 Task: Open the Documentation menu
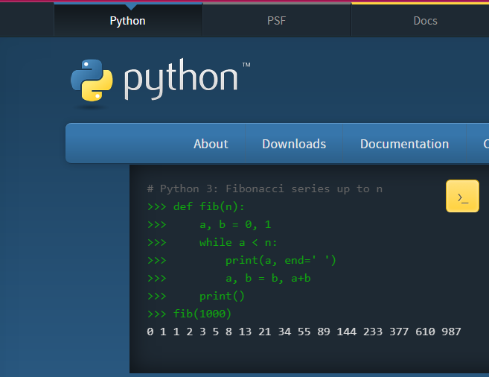404,144
